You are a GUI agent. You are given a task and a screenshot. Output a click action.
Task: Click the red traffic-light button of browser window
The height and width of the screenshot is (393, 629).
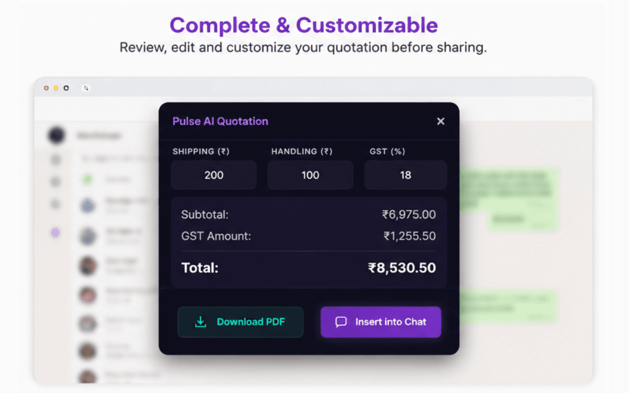[46, 88]
